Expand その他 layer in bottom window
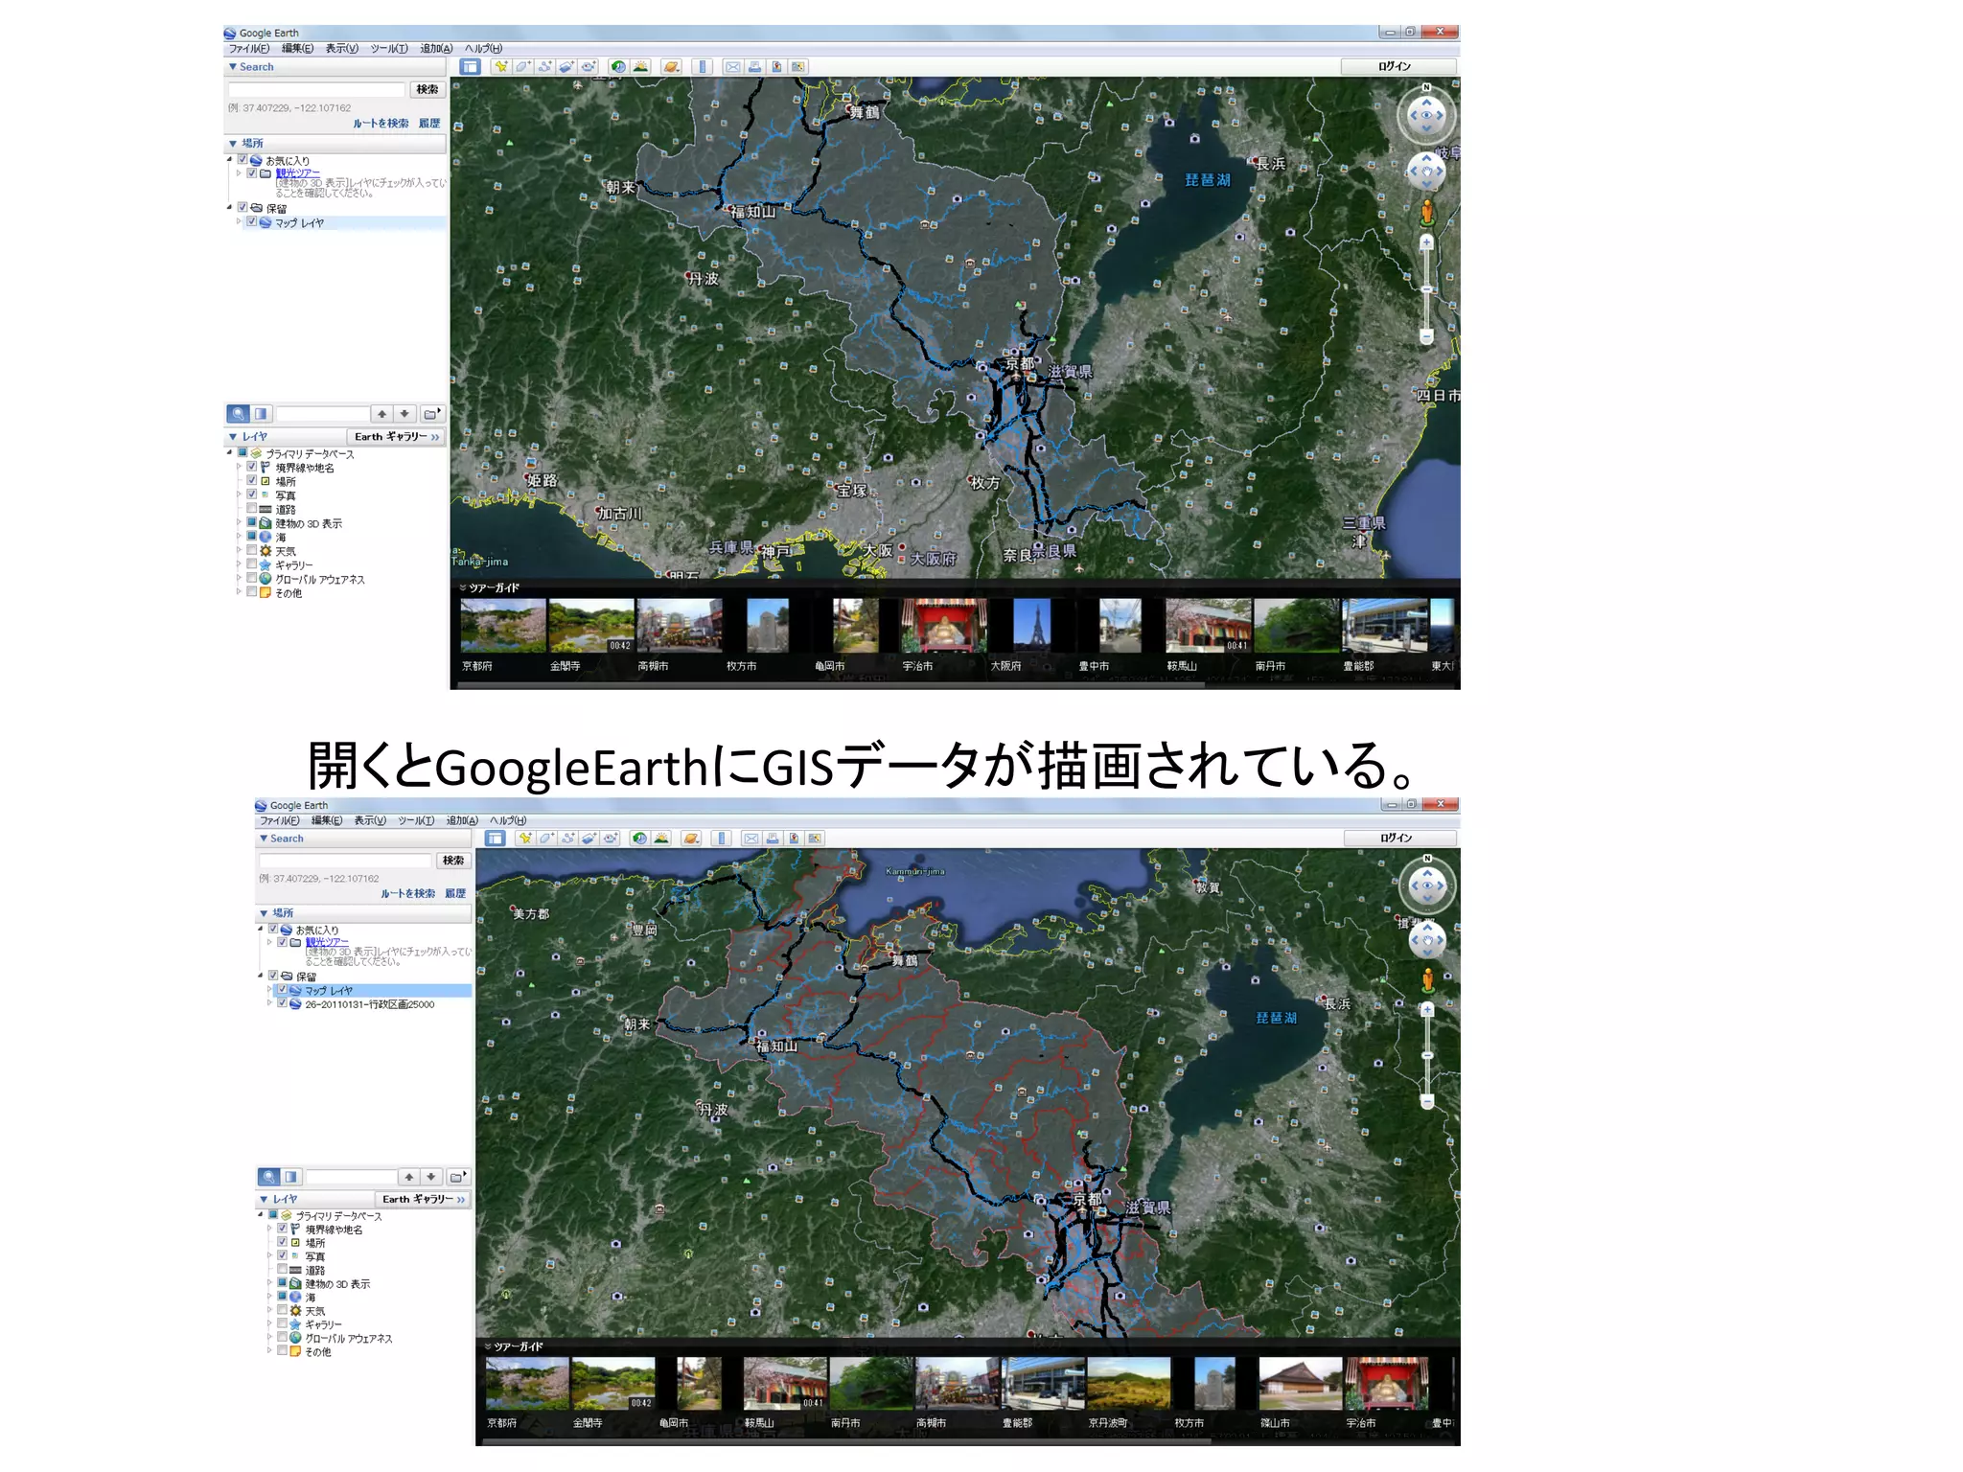The height and width of the screenshot is (1472, 1963). [269, 1351]
